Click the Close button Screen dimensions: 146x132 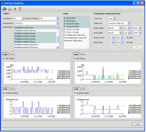click(138, 124)
